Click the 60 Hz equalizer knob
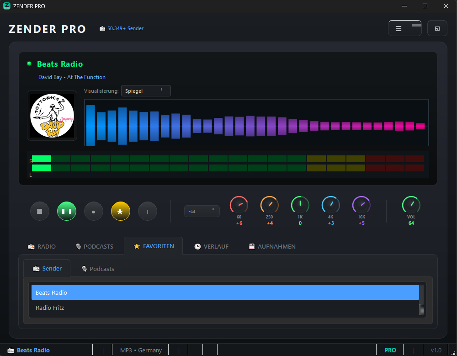Screen dimensions: 457x356 click(x=239, y=205)
